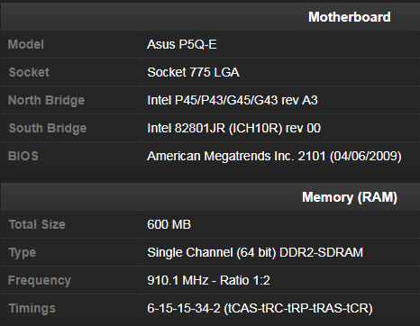Click the Asus P5Q-E model value
The width and height of the screenshot is (420, 326).
click(x=182, y=44)
